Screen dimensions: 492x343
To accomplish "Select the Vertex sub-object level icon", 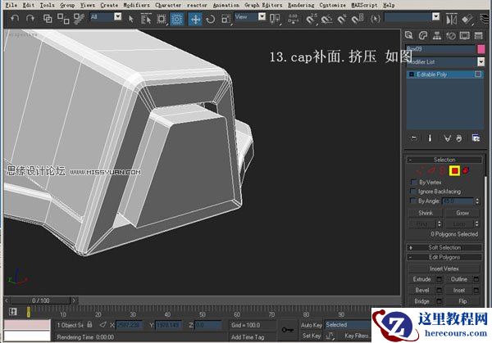I will tap(420, 171).
